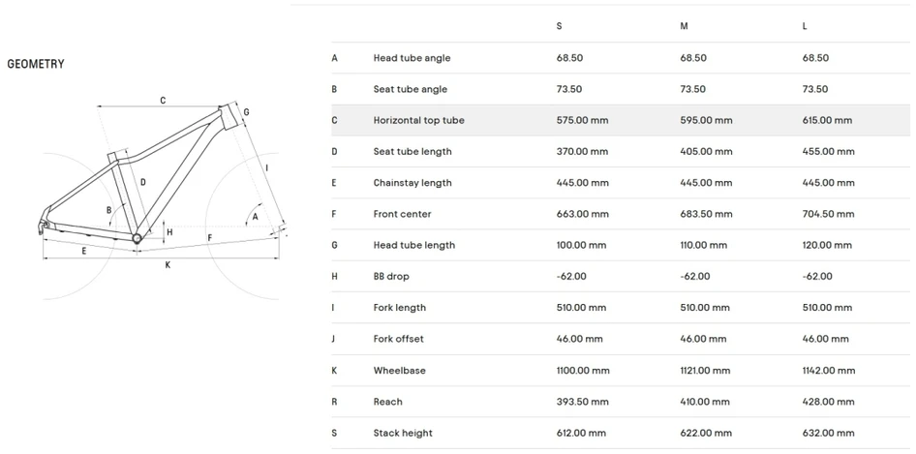This screenshot has height=454, width=916.
Task: Click the GEOMETRY heading
Action: coord(36,64)
